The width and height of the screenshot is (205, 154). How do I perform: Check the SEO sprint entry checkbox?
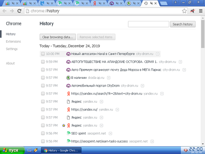(x=43, y=133)
